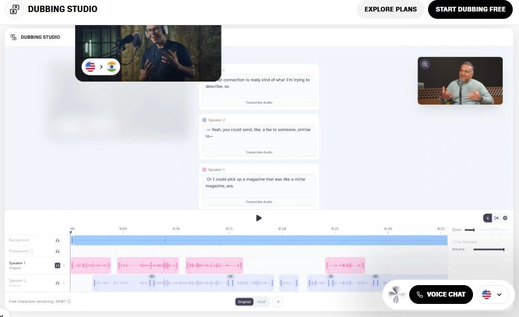Switch to the Original language tab
This screenshot has height=317, width=519.
point(244,302)
